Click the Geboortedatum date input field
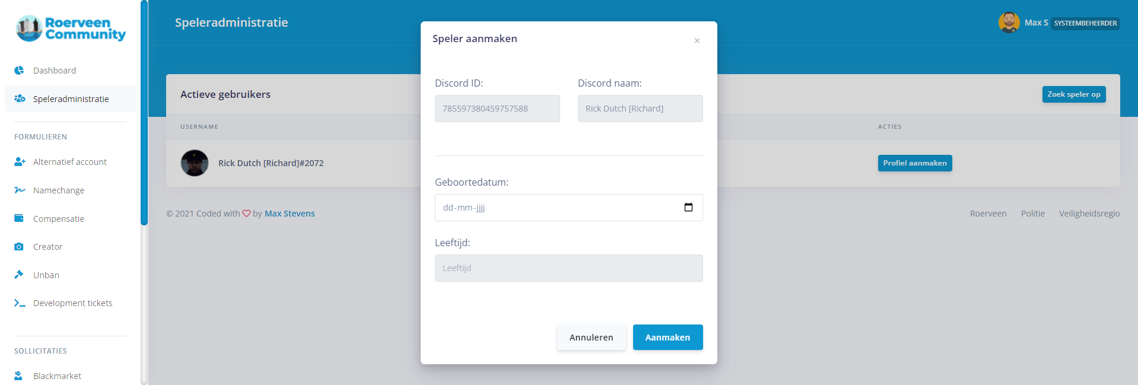Image resolution: width=1138 pixels, height=385 pixels. (568, 208)
